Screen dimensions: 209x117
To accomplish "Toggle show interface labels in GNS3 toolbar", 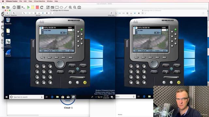I will pyautogui.click(x=19, y=7).
